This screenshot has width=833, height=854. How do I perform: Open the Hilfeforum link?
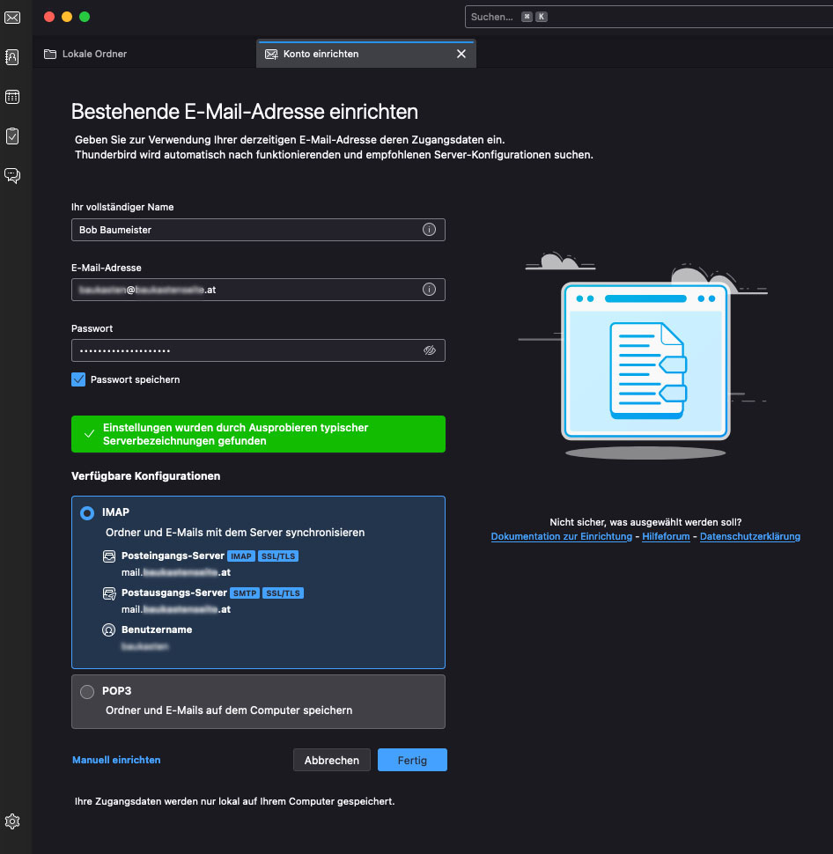(x=666, y=536)
